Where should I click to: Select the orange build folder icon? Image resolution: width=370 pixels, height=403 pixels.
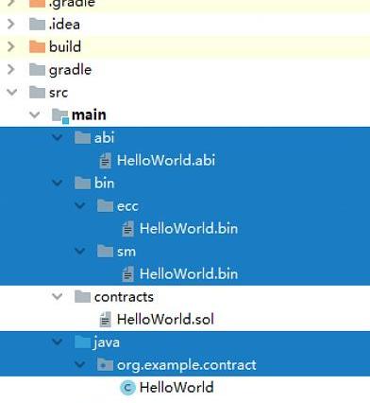(37, 46)
